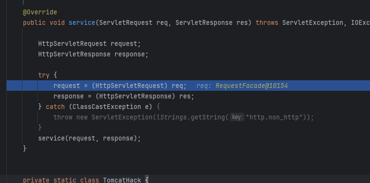Image resolution: width=370 pixels, height=183 pixels.
Task: Click the HttpServletResponse response declaration line
Action: pyautogui.click(x=93, y=54)
